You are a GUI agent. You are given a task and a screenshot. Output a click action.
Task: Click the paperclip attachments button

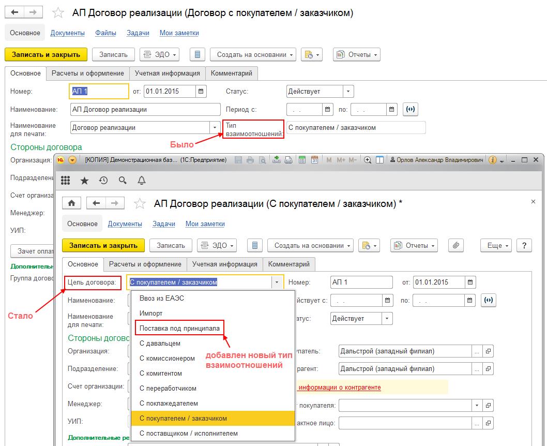[455, 245]
